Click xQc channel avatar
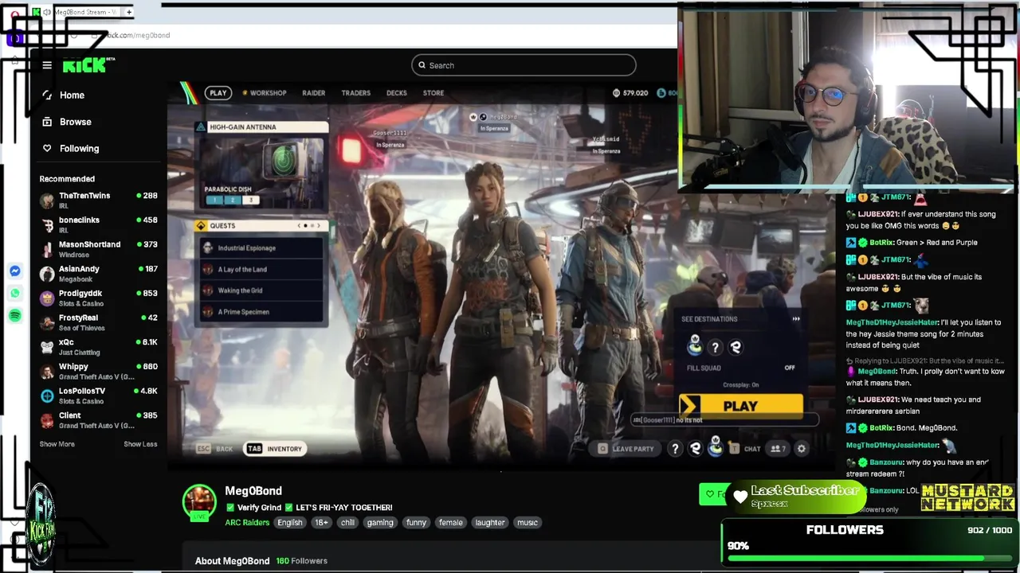Screen dimensions: 1020x573 (47, 347)
